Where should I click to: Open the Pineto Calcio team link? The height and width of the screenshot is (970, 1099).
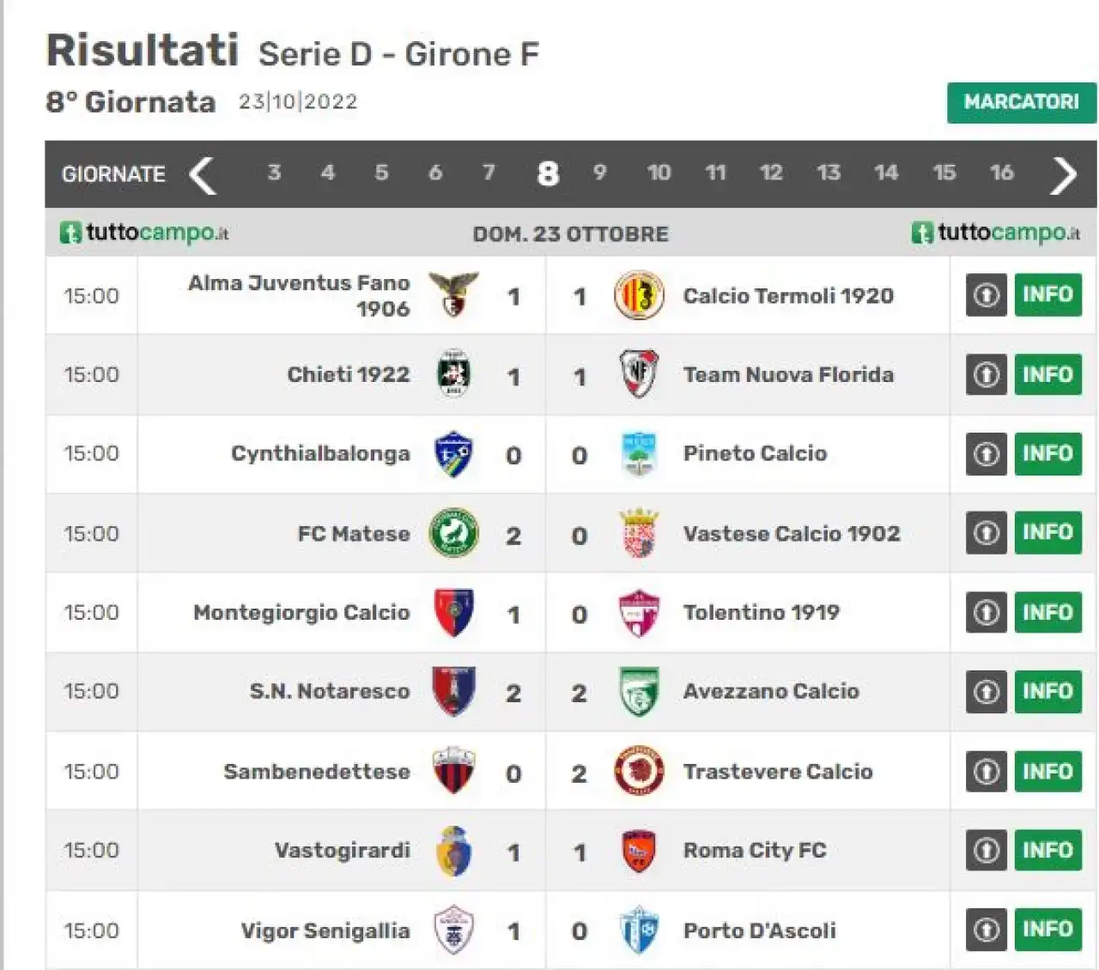pyautogui.click(x=755, y=453)
